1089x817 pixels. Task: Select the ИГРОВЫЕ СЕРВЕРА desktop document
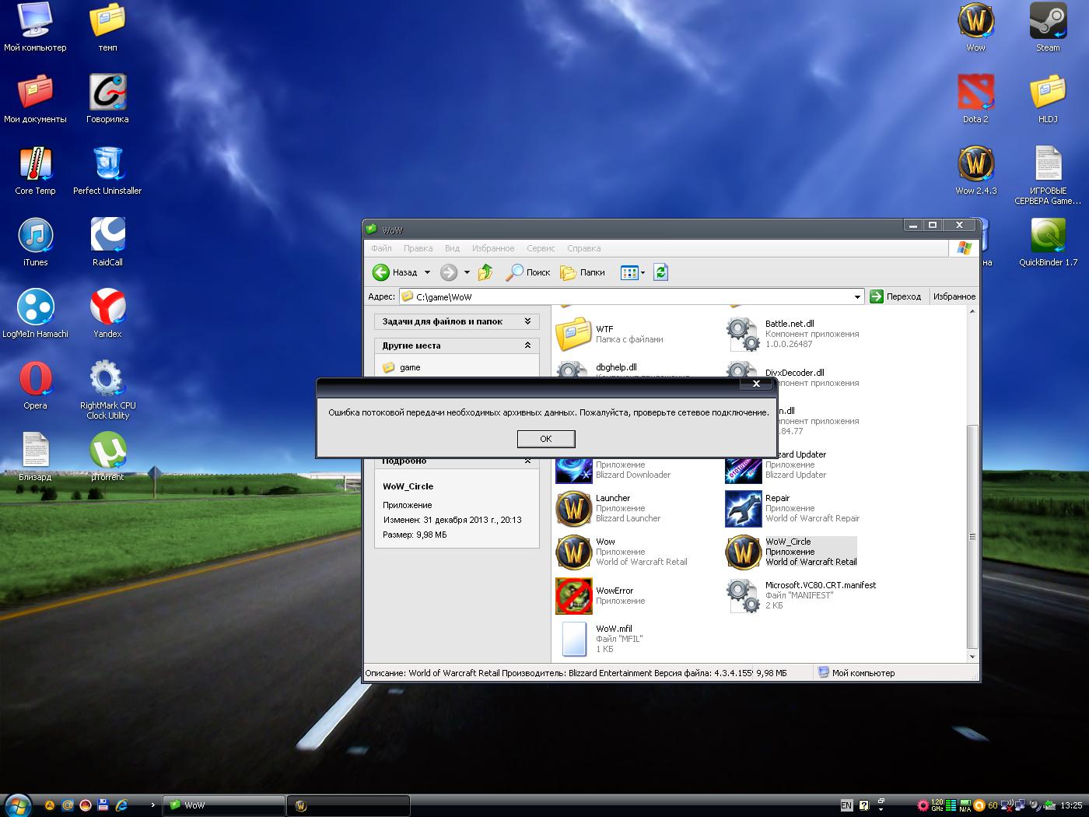[x=1048, y=175]
